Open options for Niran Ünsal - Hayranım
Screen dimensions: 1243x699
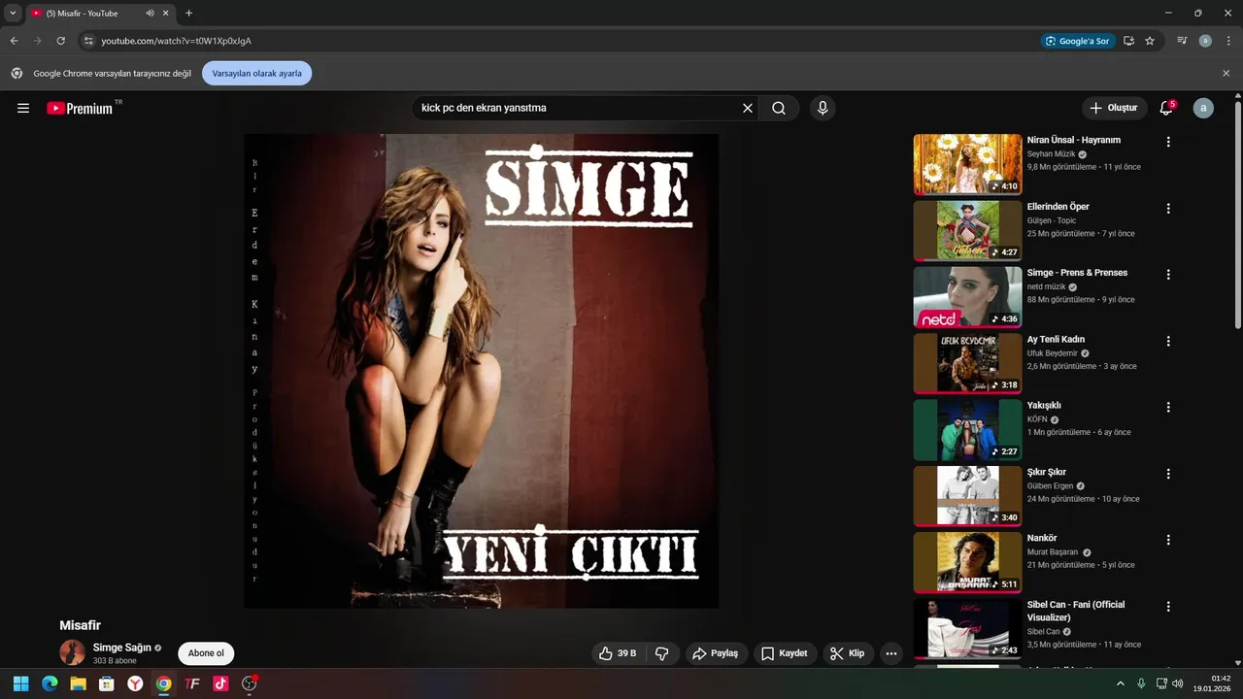point(1168,142)
